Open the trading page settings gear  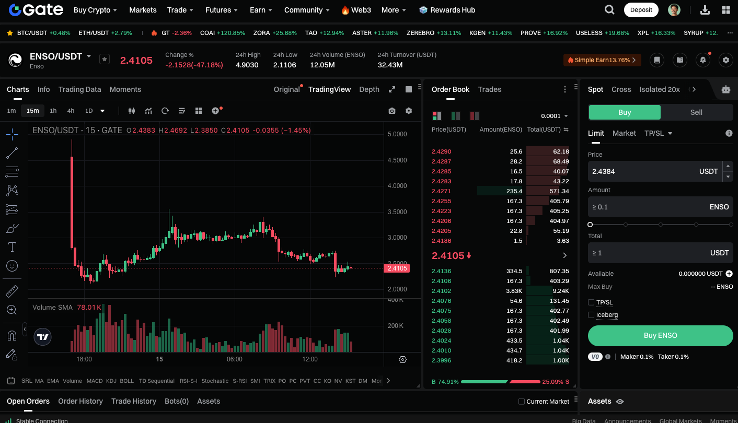(725, 60)
